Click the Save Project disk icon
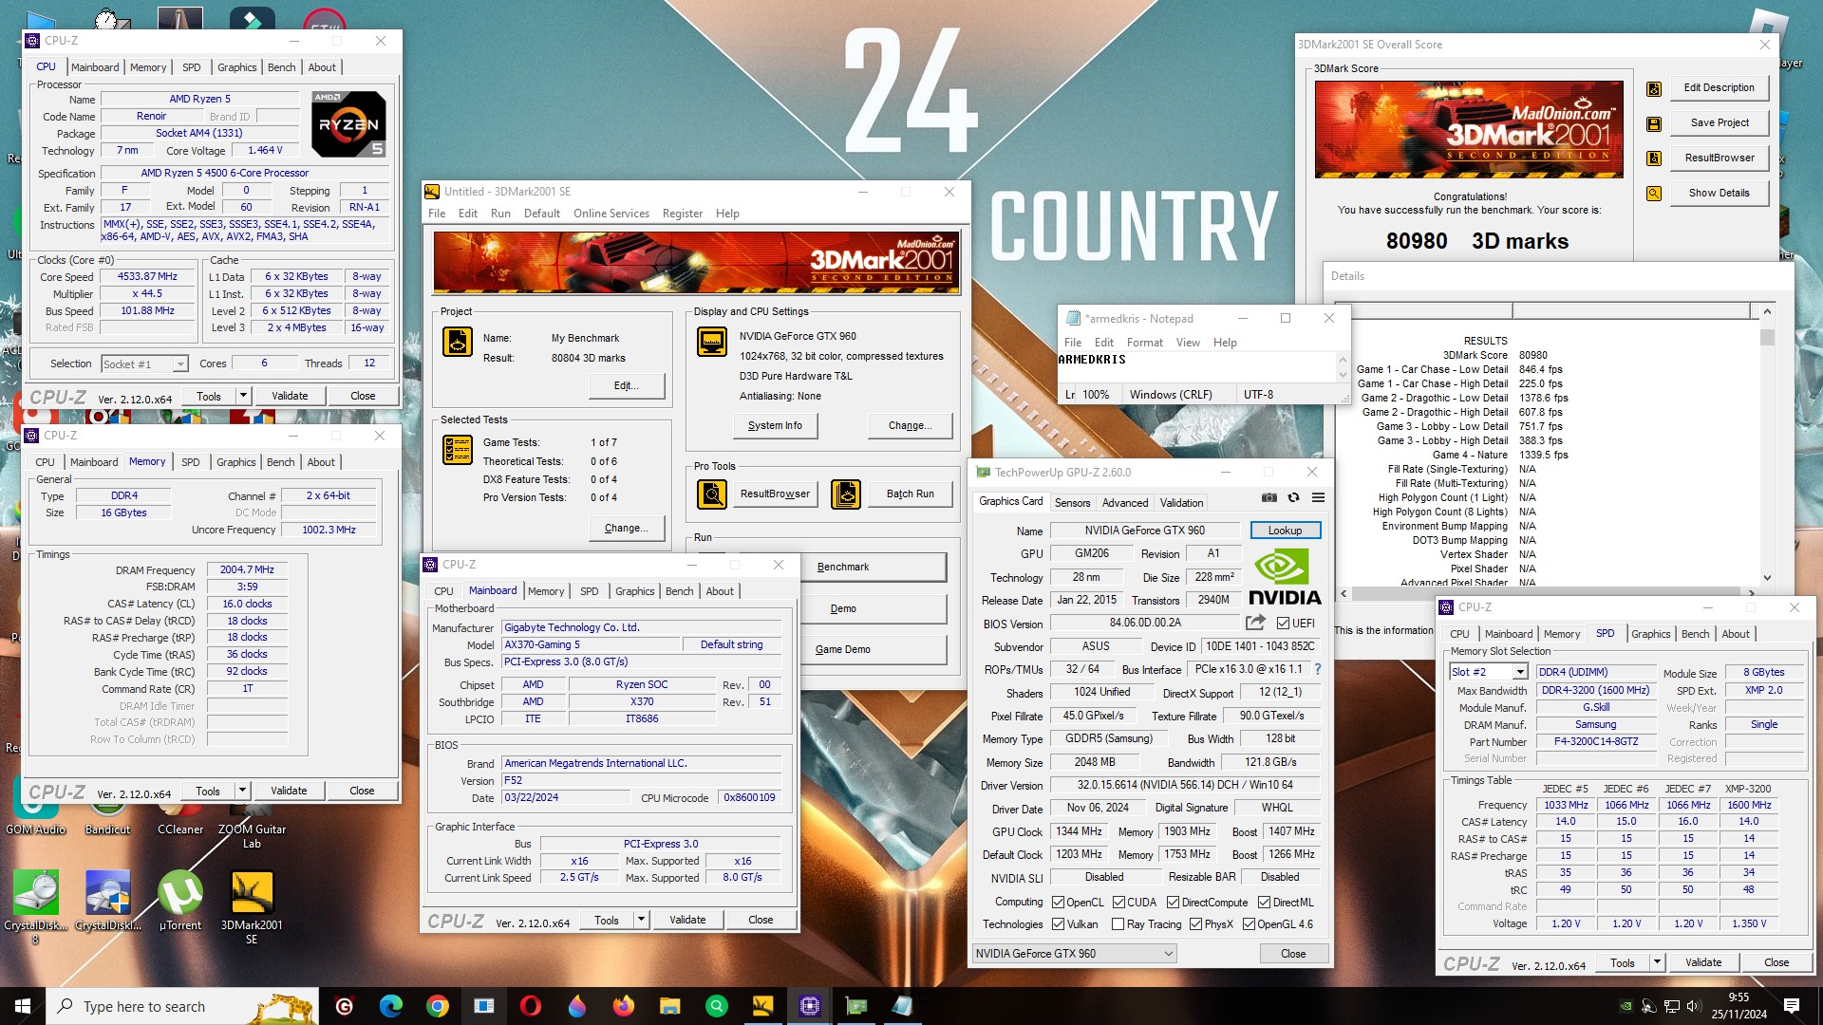Image resolution: width=1823 pixels, height=1025 pixels. [1654, 123]
